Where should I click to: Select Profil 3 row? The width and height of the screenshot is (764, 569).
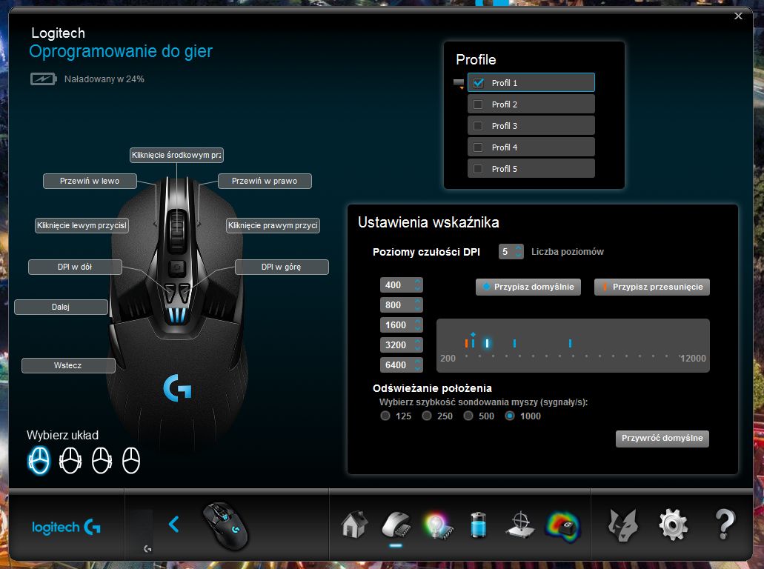[x=531, y=126]
